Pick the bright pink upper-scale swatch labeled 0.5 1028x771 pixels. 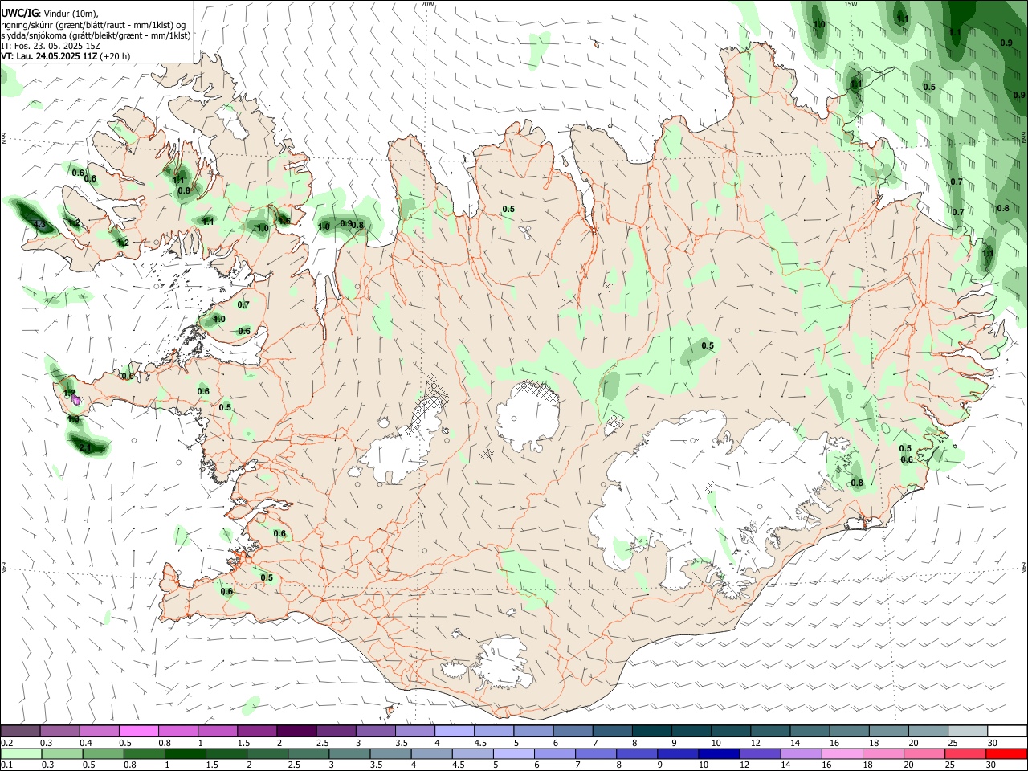tap(138, 731)
